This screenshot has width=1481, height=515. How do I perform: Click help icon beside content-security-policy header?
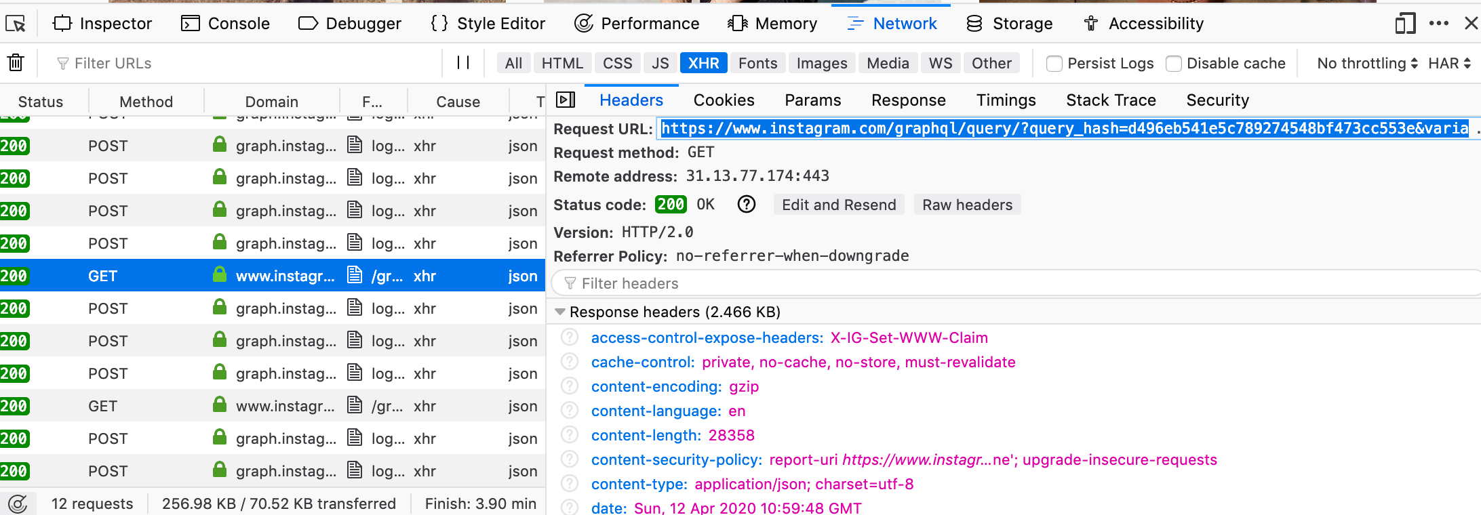click(570, 459)
